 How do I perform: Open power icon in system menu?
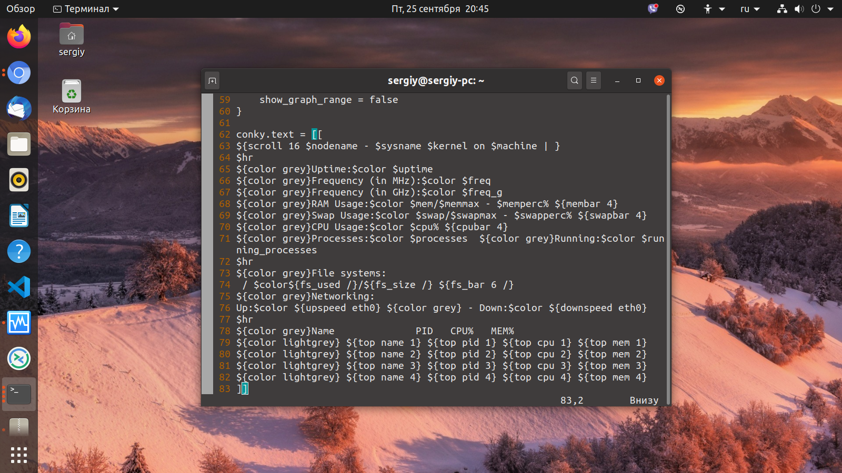click(816, 9)
